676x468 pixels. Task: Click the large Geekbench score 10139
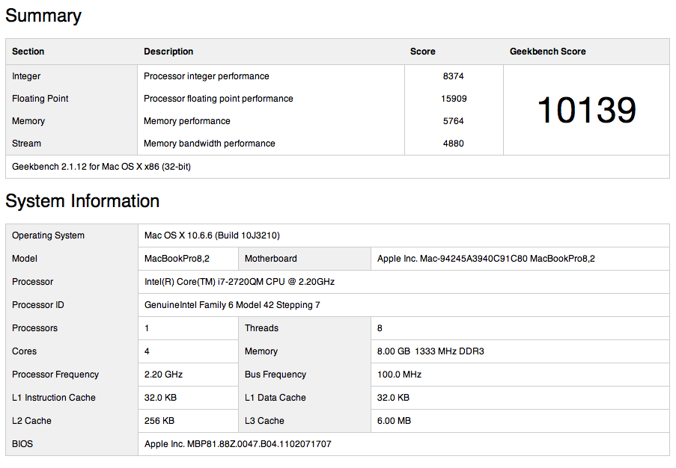click(x=587, y=110)
